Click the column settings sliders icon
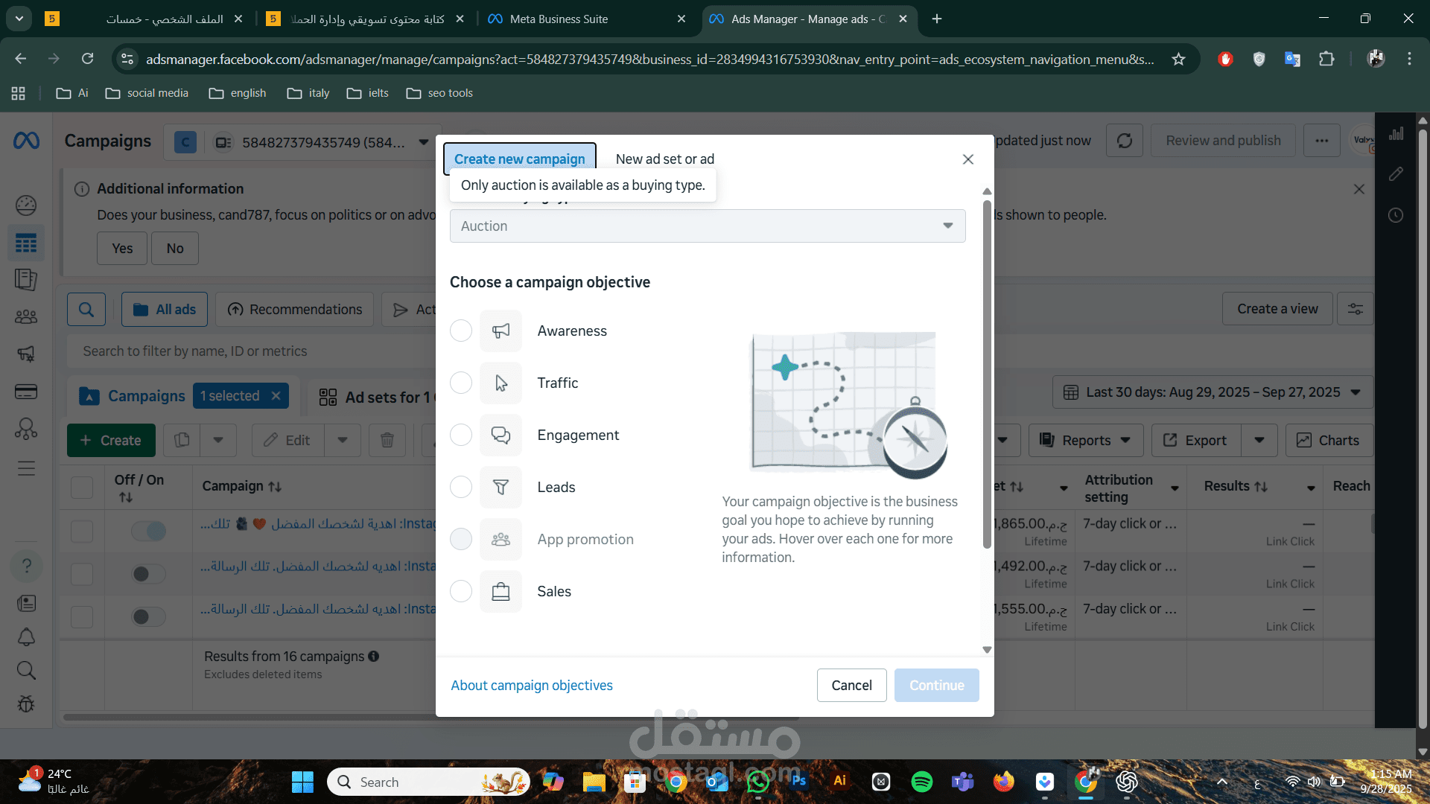 point(1356,309)
